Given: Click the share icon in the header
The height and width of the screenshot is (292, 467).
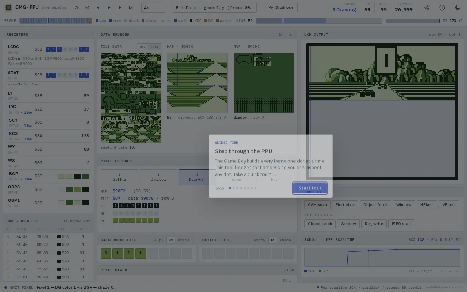Looking at the screenshot, I should (427, 7).
